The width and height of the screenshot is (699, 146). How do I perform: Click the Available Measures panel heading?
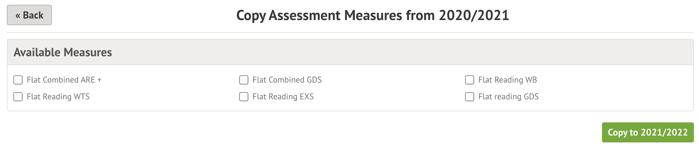(x=63, y=52)
